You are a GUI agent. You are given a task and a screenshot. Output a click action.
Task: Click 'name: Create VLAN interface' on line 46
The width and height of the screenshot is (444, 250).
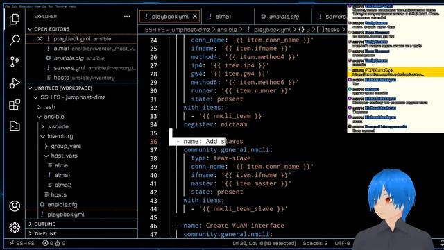pos(234,226)
